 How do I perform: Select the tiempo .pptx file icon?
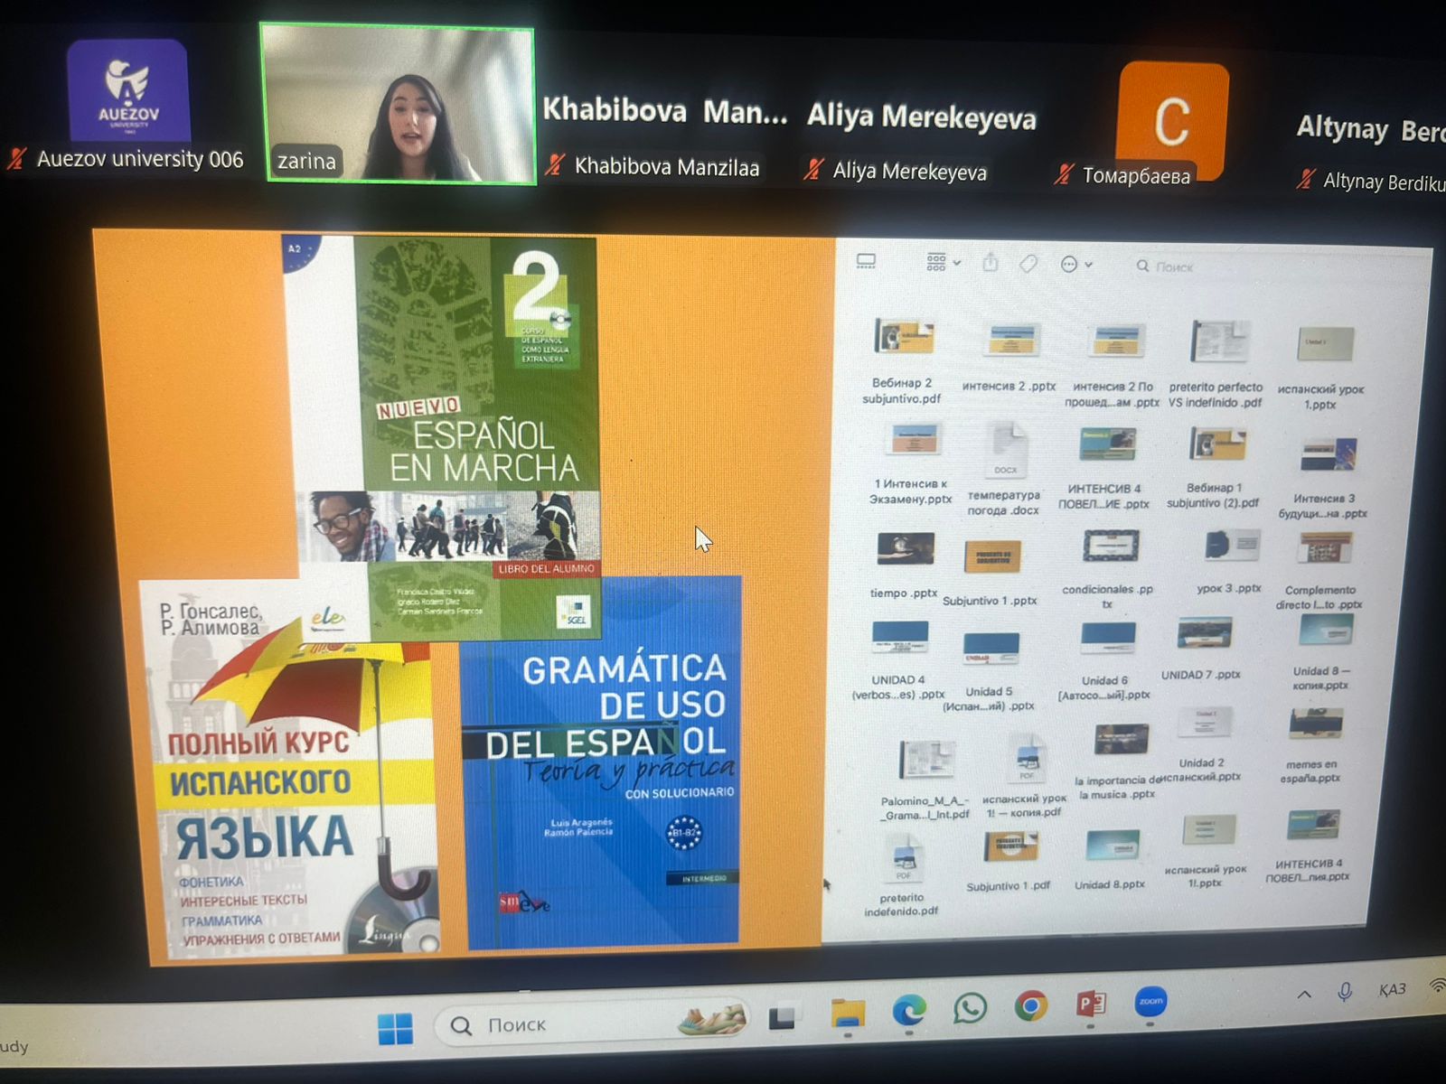click(x=906, y=548)
